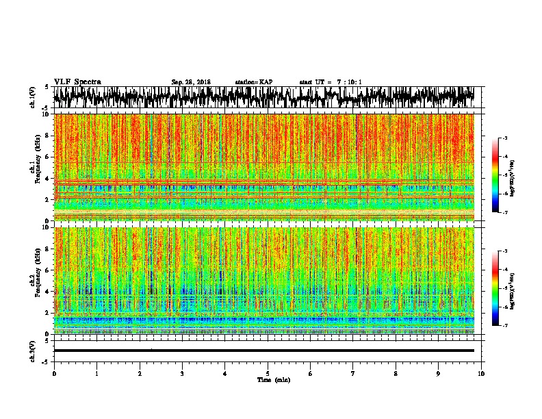The image size is (542, 419).
Task: Click time-axis tick label "7"
Action: tap(353, 374)
